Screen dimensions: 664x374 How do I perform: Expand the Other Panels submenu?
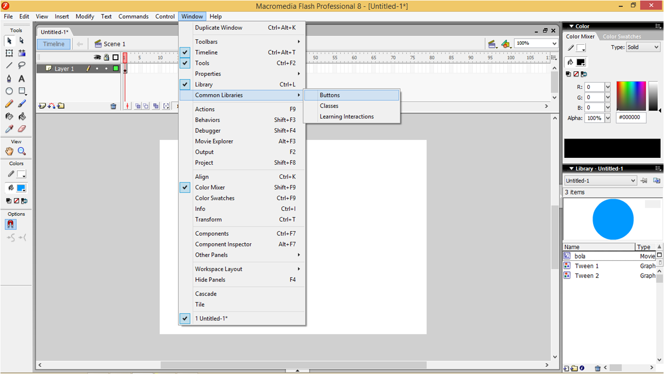242,255
